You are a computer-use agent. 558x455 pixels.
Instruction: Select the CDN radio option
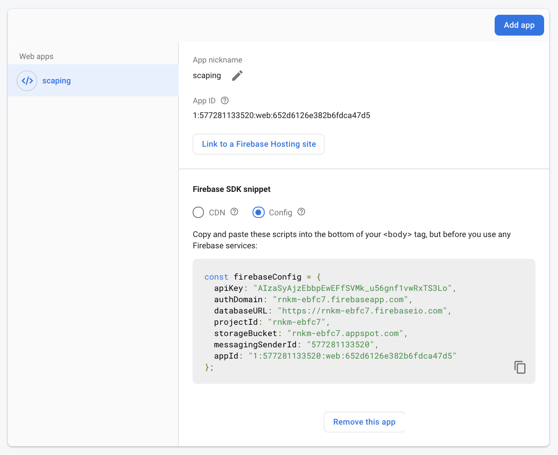pyautogui.click(x=198, y=212)
